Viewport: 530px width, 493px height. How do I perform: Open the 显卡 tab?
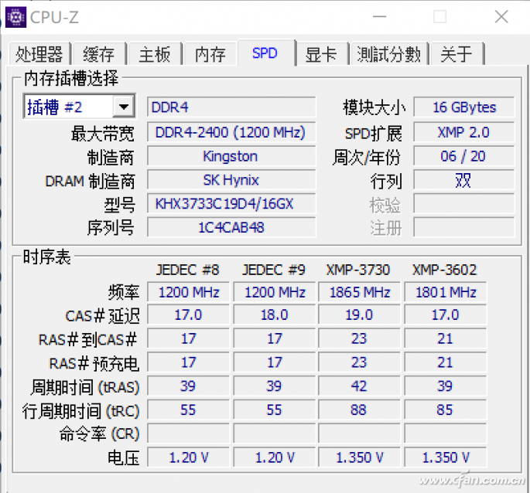click(x=320, y=54)
